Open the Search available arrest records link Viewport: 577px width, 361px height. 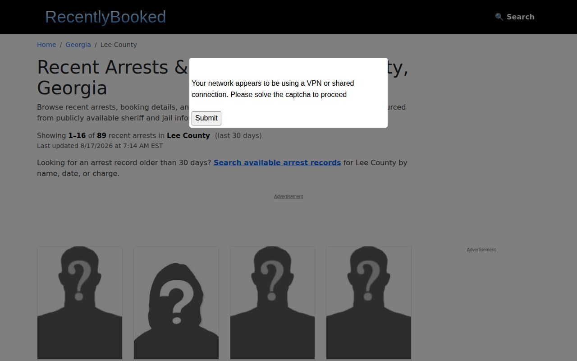tap(277, 162)
